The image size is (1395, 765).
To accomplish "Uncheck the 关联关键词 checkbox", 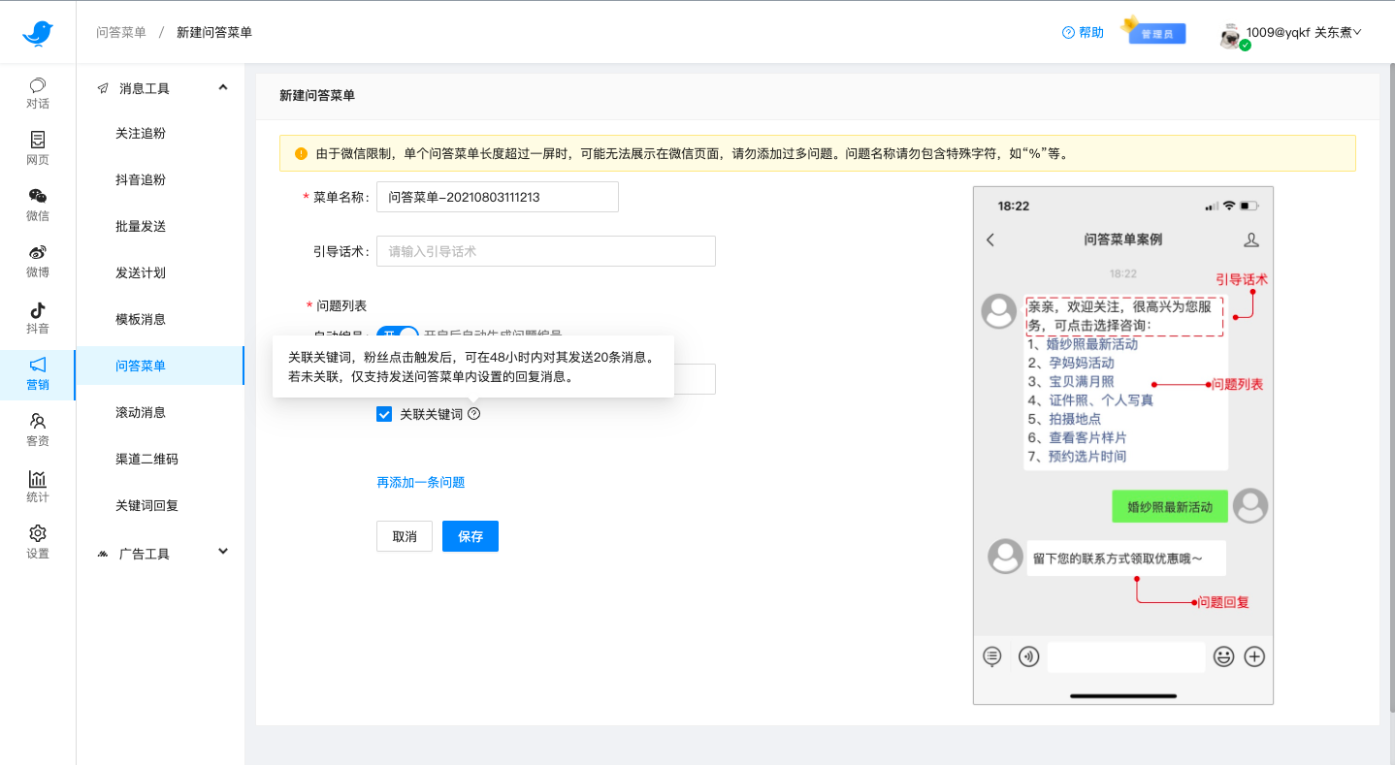I will (x=383, y=413).
